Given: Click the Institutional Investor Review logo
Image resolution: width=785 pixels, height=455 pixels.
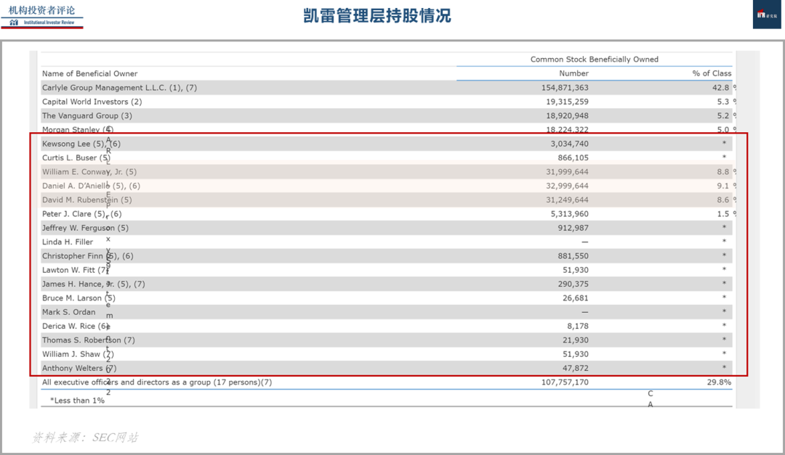Looking at the screenshot, I should [x=42, y=17].
